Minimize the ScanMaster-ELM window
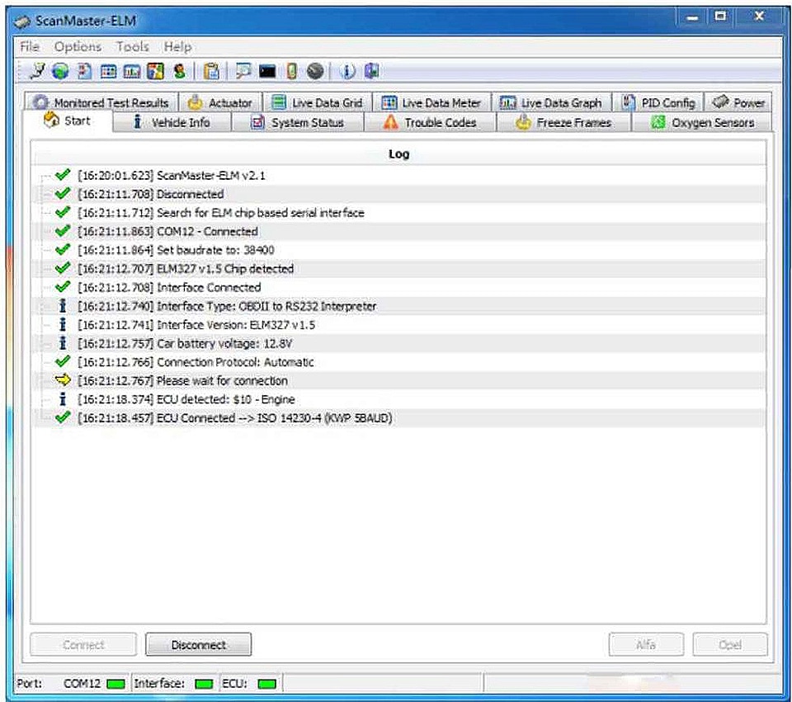 692,17
